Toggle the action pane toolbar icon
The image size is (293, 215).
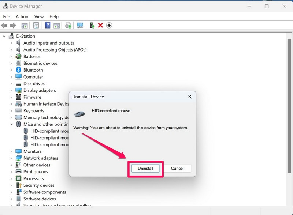tap(57, 25)
